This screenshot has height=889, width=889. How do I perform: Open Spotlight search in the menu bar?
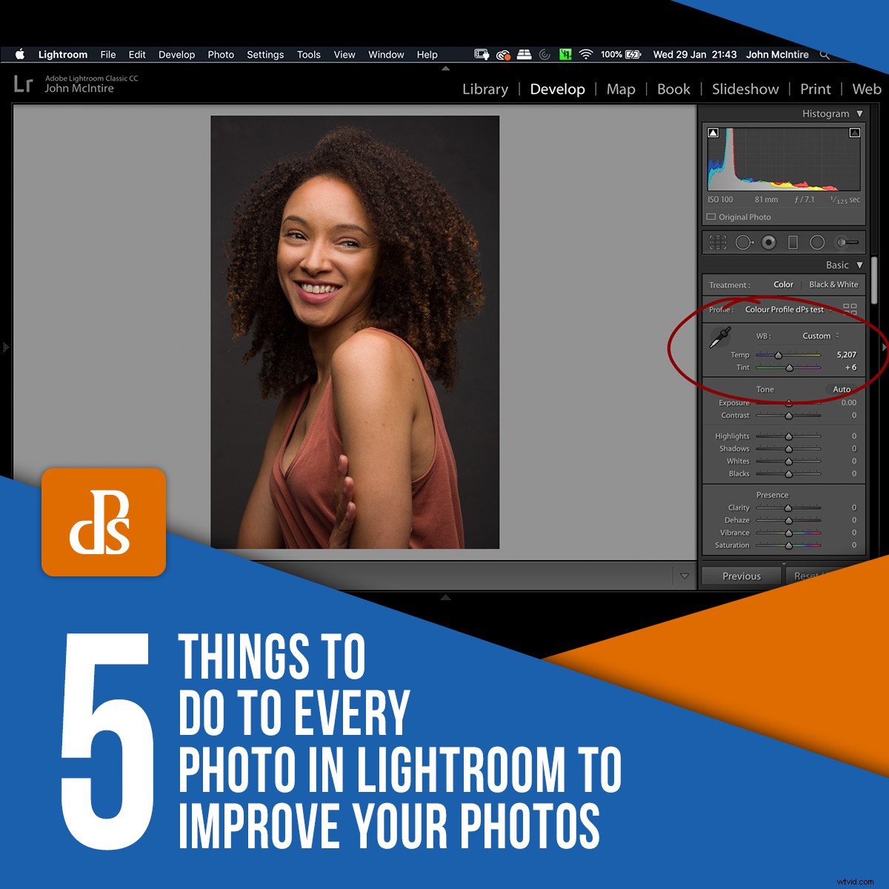pyautogui.click(x=824, y=54)
